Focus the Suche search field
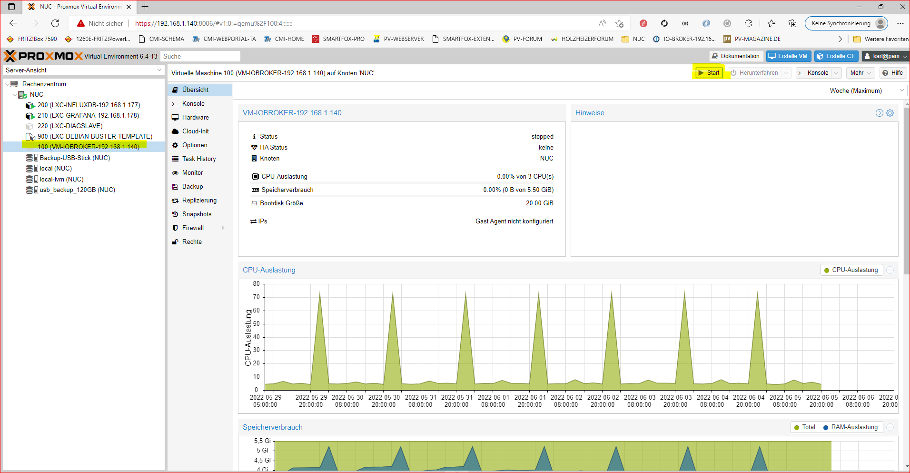This screenshot has width=910, height=473. pos(200,56)
